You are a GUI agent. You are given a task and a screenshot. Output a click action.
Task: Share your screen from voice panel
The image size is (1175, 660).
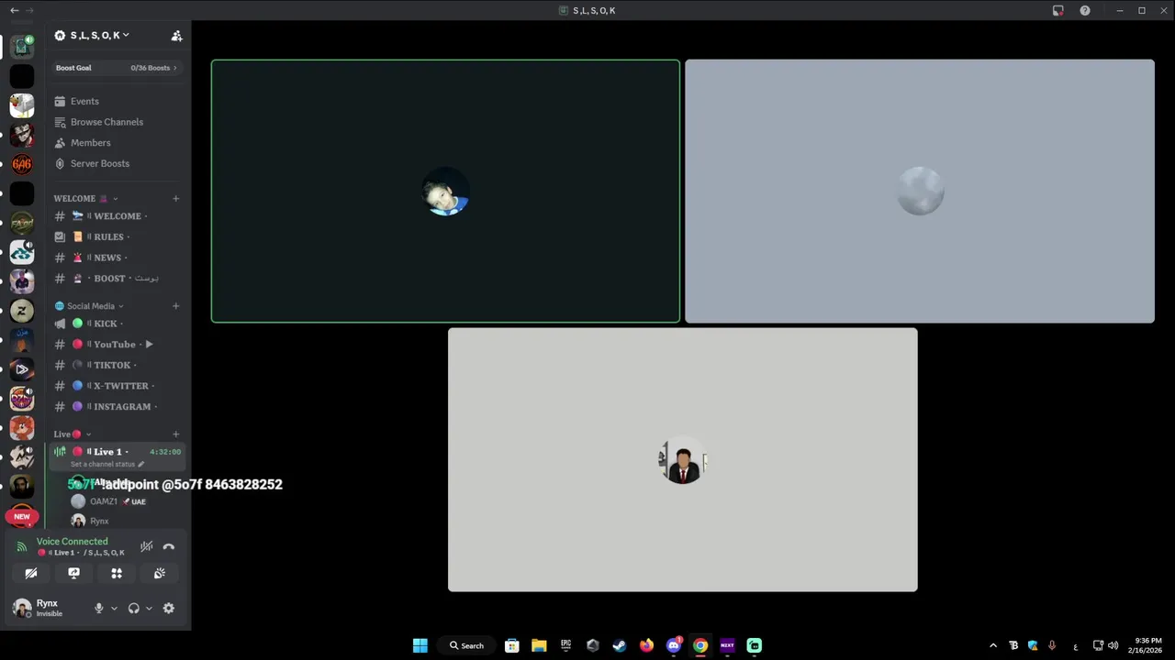click(73, 573)
